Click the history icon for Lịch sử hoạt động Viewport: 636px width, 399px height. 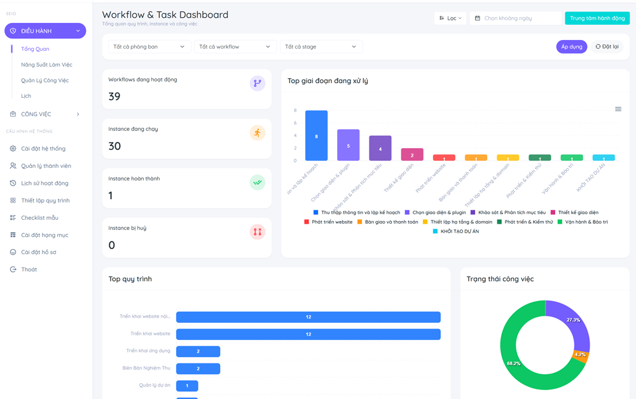[13, 183]
